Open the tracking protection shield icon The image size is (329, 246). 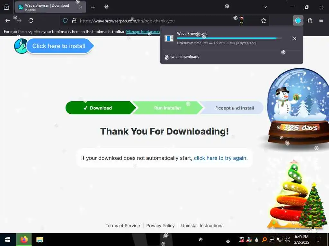pos(65,21)
